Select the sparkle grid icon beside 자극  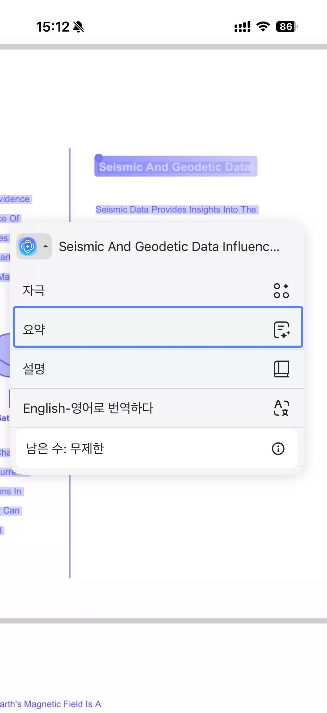(282, 291)
